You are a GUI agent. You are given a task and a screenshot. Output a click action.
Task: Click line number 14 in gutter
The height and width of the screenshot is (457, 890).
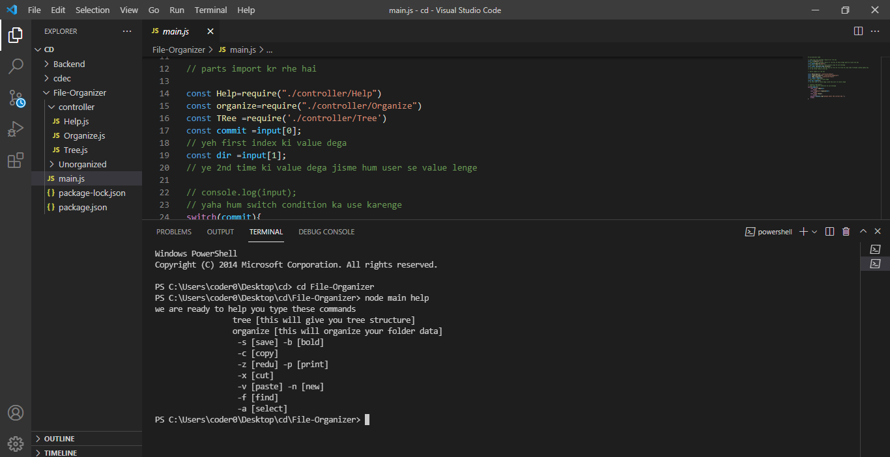tap(164, 93)
